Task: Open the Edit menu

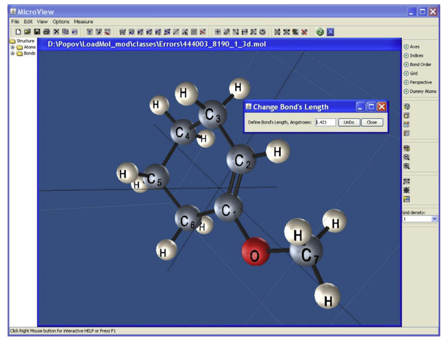Action: pos(28,22)
